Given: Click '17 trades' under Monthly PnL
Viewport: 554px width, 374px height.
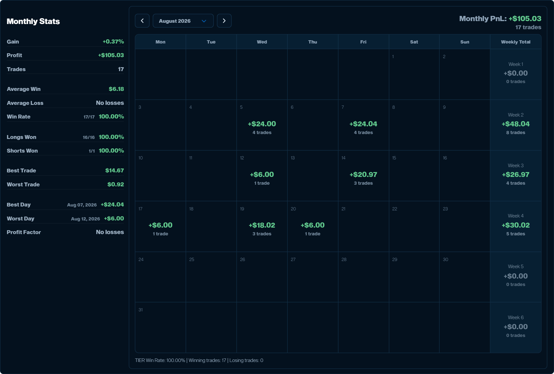Looking at the screenshot, I should coord(528,27).
